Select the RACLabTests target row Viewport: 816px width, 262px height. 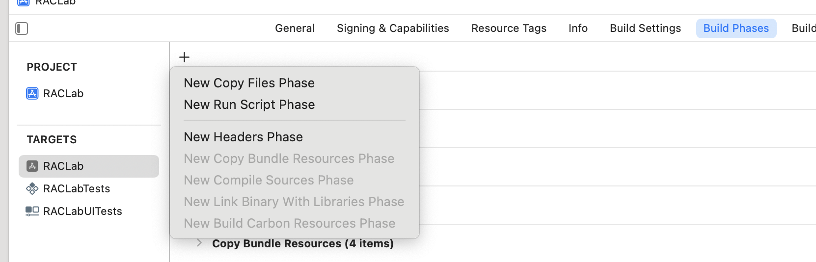click(77, 188)
